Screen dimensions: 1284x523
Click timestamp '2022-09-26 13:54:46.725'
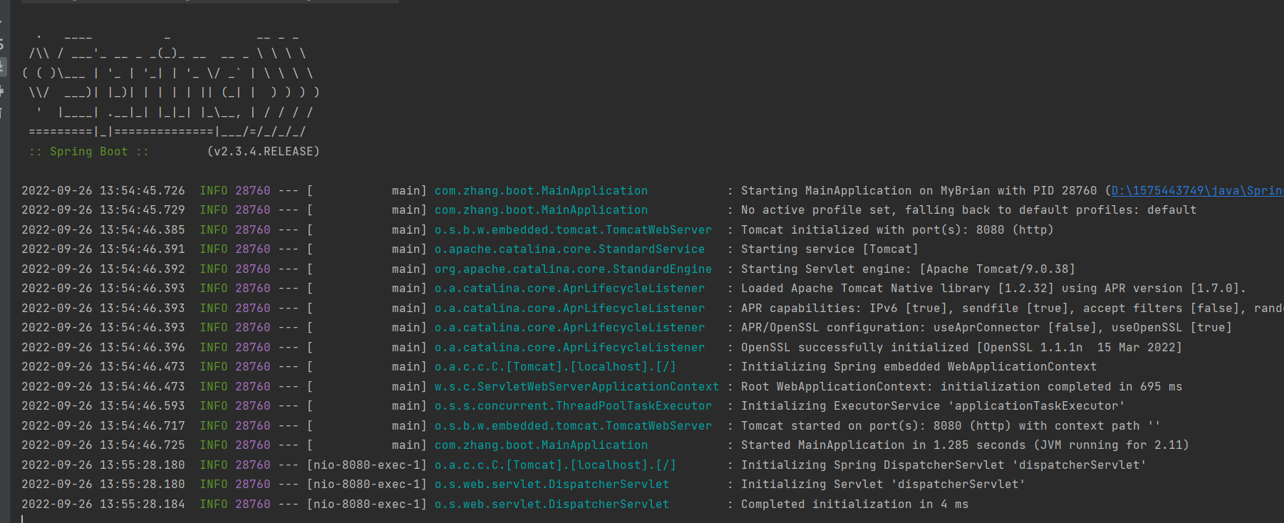coord(103,445)
